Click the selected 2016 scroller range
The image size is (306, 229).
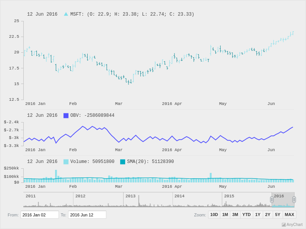[283, 200]
